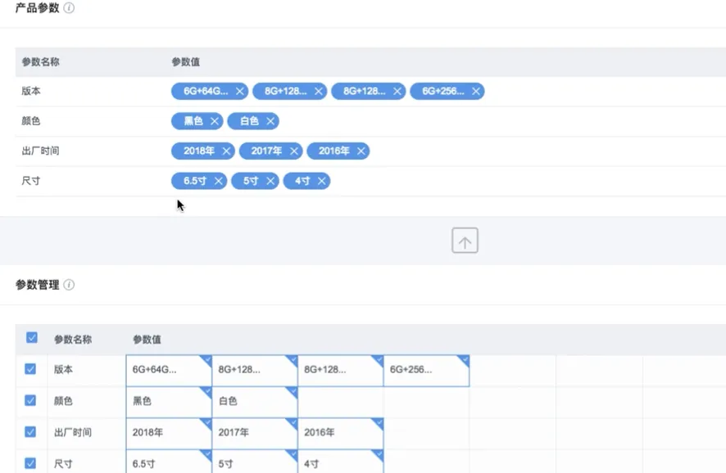The image size is (726, 473).
Task: Click the X on the 2018年 tag
Action: point(226,151)
